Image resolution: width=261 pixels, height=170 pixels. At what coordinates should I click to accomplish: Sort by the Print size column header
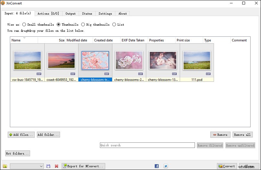[189, 40]
